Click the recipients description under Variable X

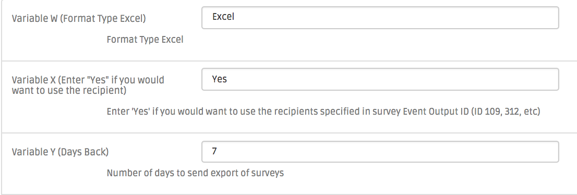point(323,112)
